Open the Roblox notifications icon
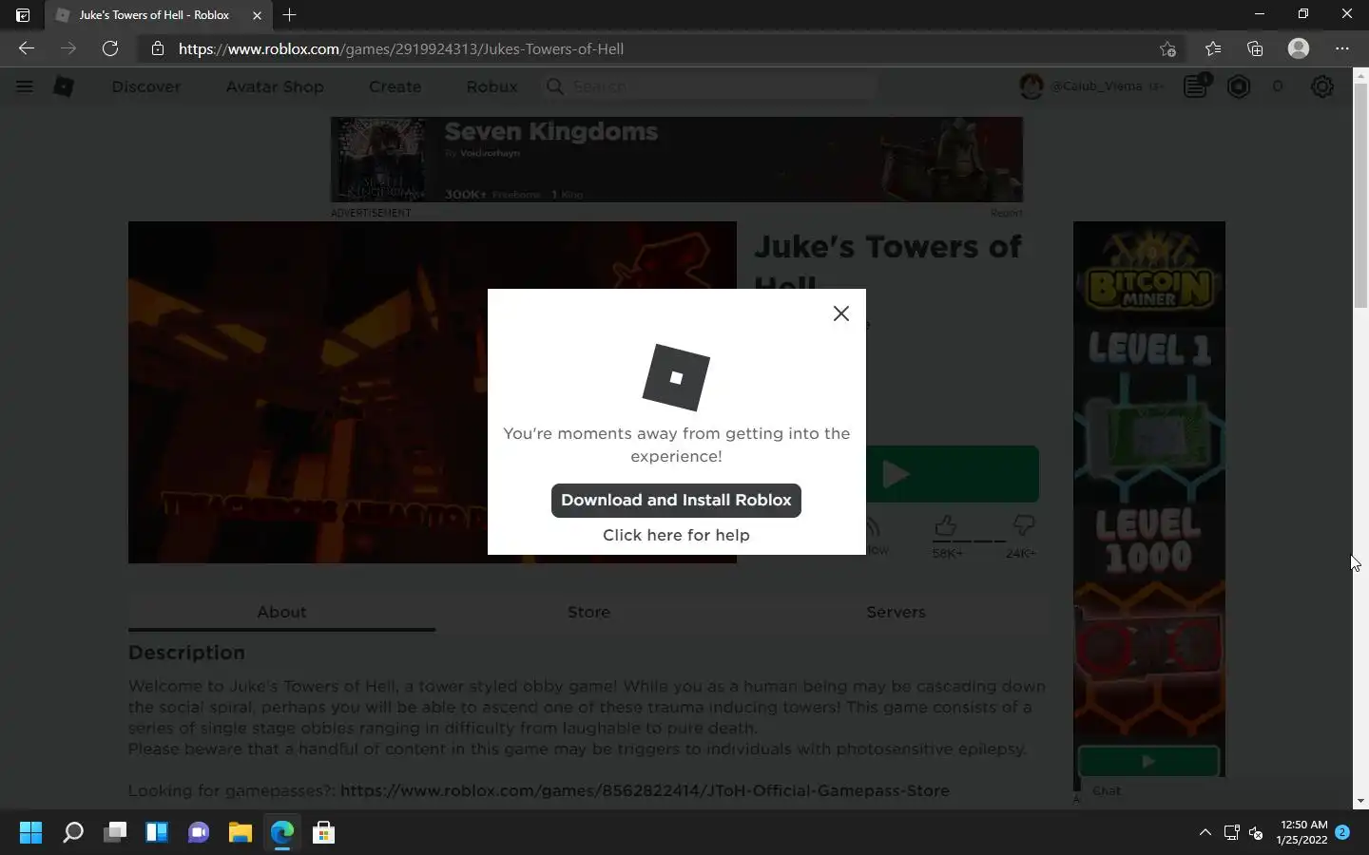Image resolution: width=1369 pixels, height=855 pixels. pyautogui.click(x=1196, y=86)
